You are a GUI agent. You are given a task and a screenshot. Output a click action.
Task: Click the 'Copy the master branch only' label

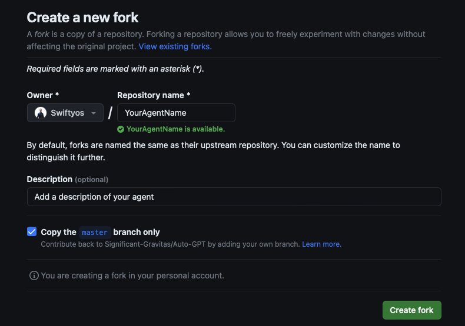pos(100,232)
